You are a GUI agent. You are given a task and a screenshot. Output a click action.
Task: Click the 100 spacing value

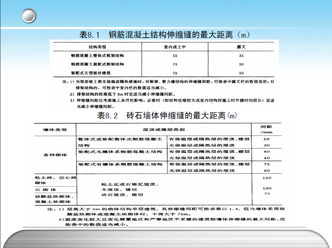tap(267, 188)
